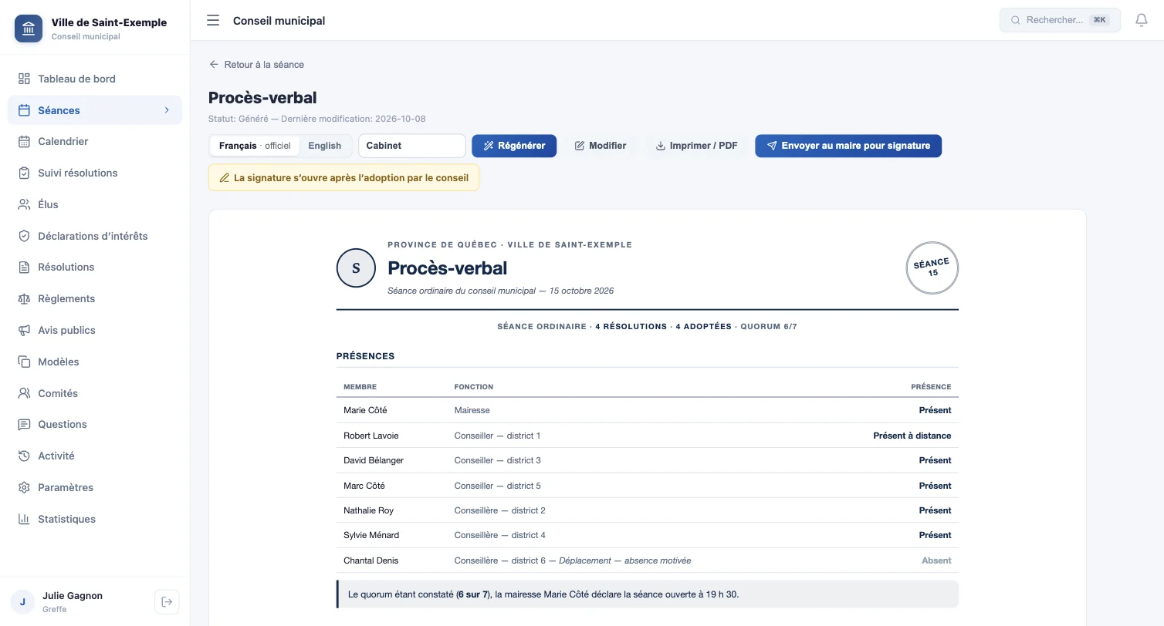Screen dimensions: 1164x626
Task: Click the Comités group icon
Action: click(24, 393)
